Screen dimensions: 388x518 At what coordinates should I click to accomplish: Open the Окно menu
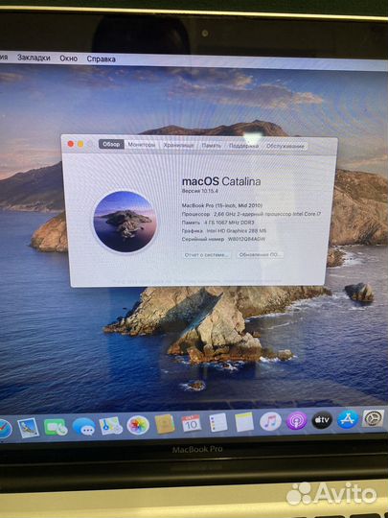(69, 59)
